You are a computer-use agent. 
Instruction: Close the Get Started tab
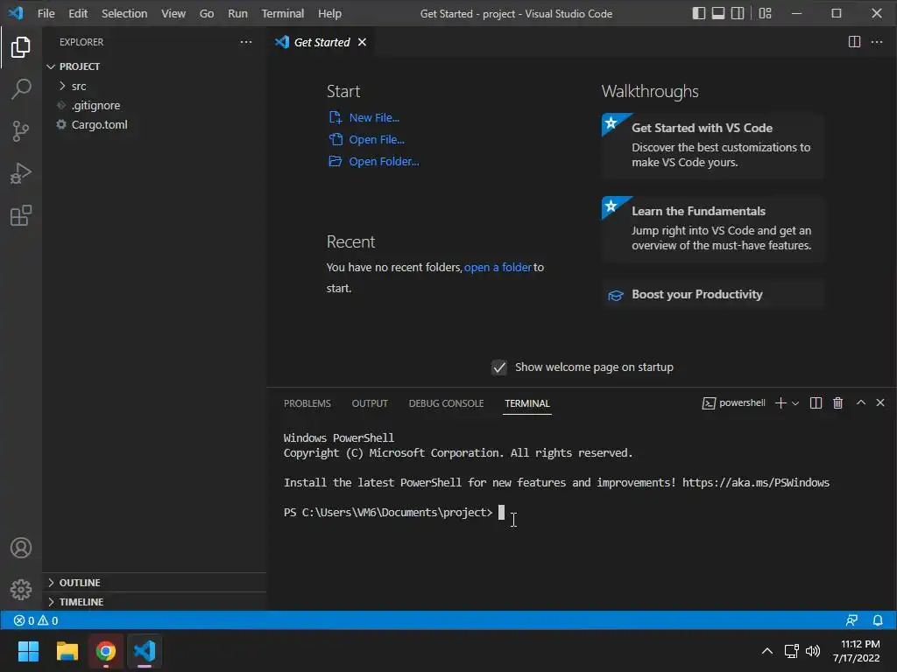point(362,42)
